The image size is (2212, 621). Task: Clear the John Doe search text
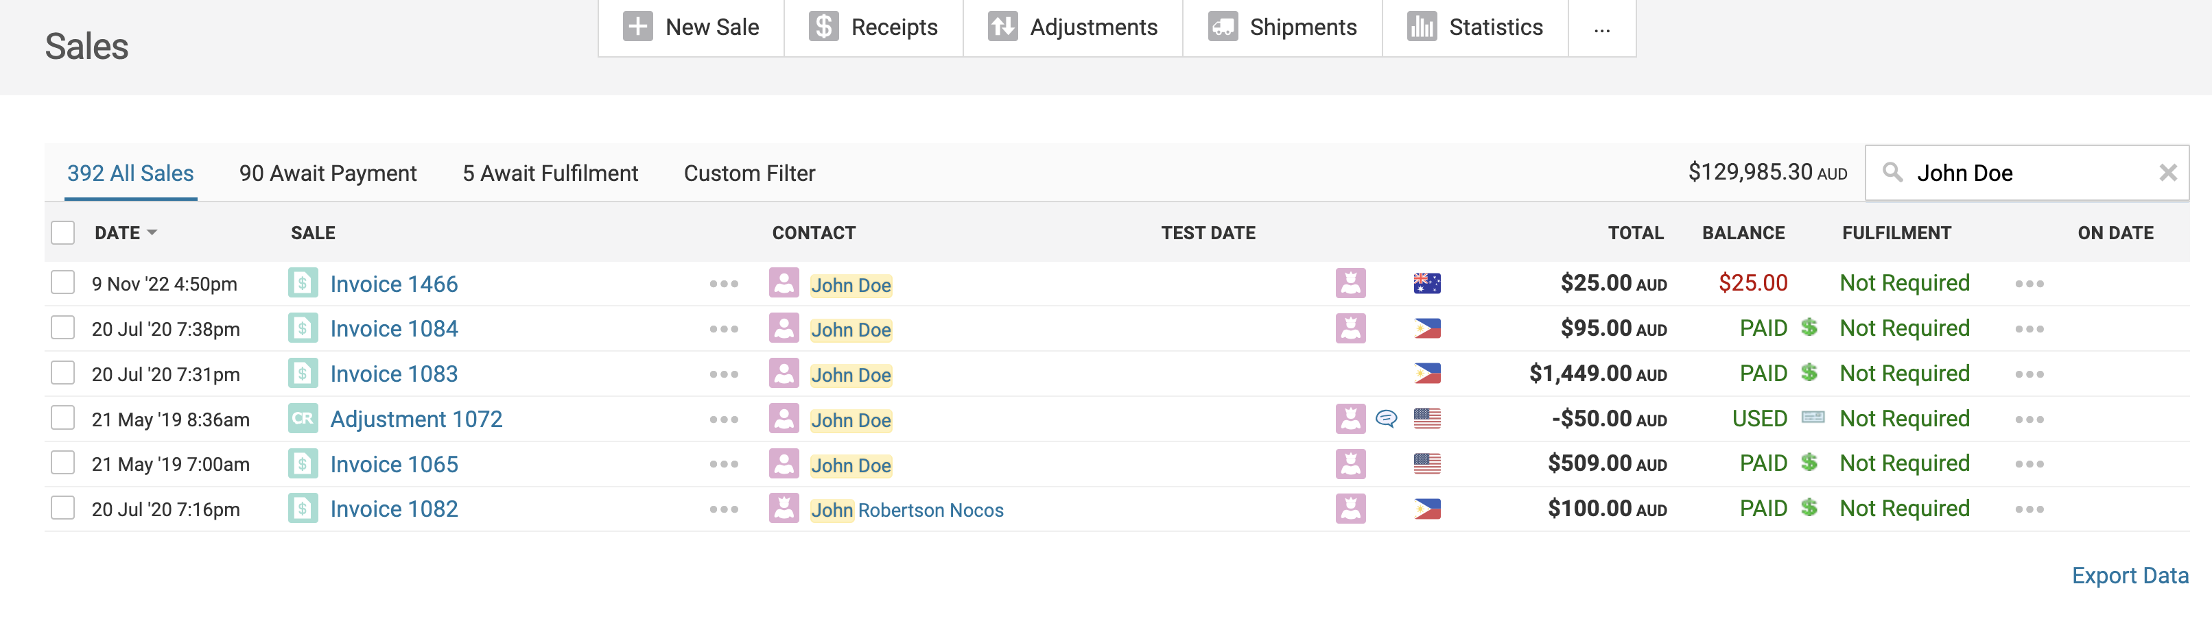[2167, 173]
